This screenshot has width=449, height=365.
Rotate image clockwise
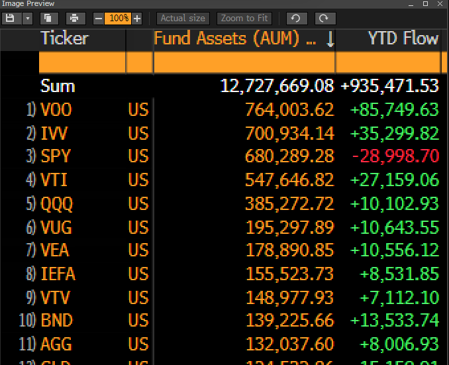tap(324, 19)
